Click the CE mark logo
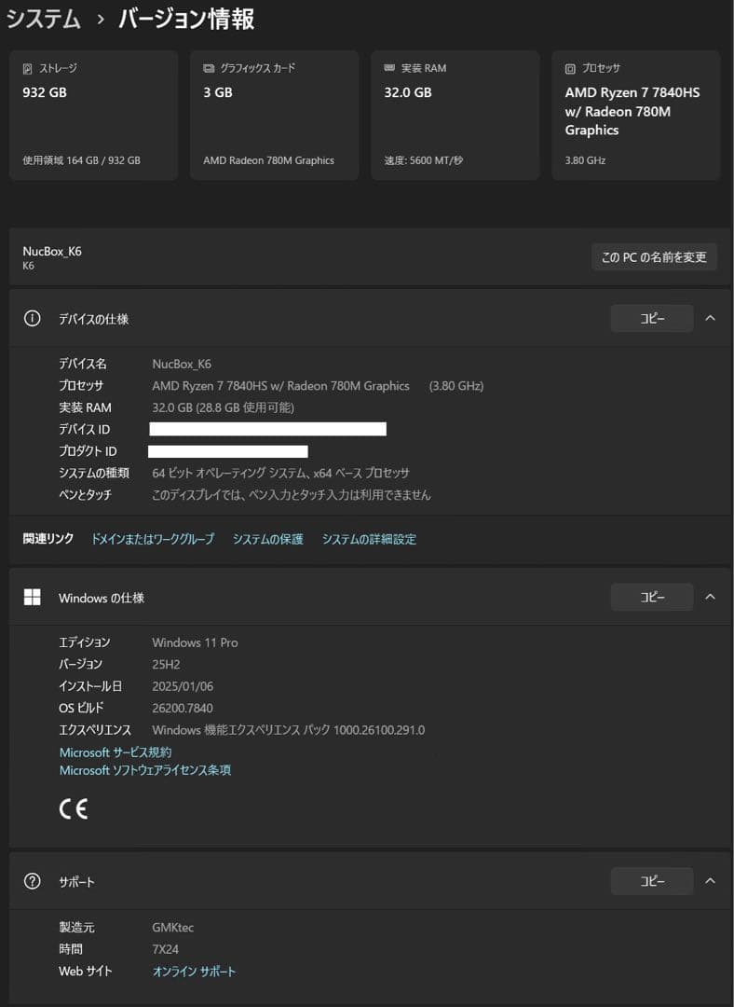 pos(74,808)
